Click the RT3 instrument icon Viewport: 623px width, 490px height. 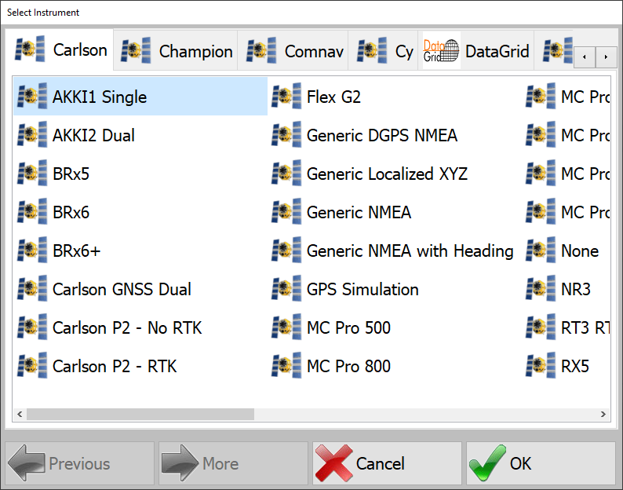point(541,327)
